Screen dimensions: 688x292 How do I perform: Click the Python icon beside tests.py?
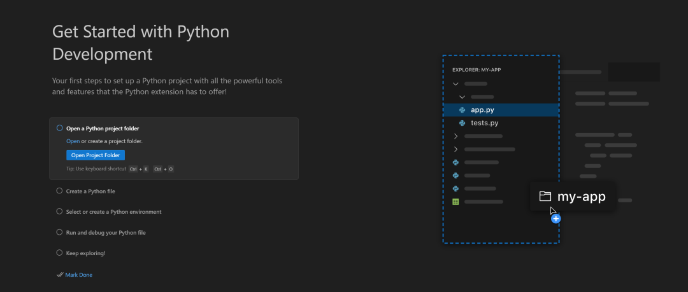[462, 123]
